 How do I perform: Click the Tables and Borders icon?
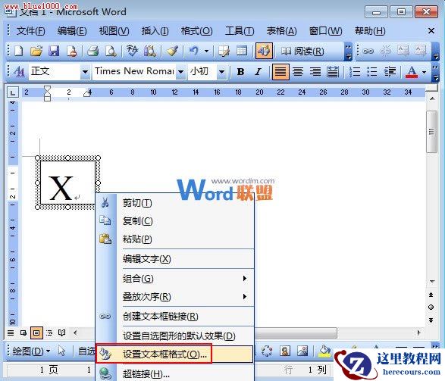point(224,52)
